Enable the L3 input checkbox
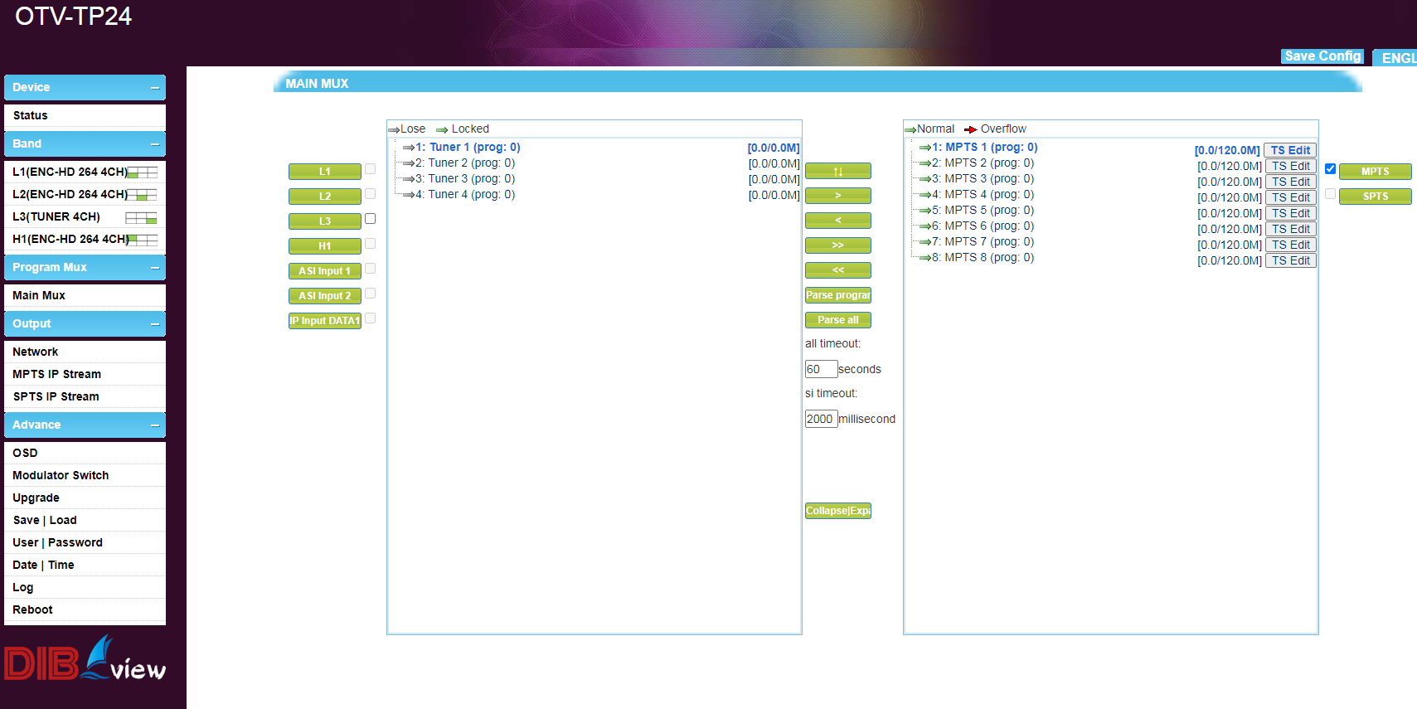This screenshot has width=1417, height=709. (371, 219)
